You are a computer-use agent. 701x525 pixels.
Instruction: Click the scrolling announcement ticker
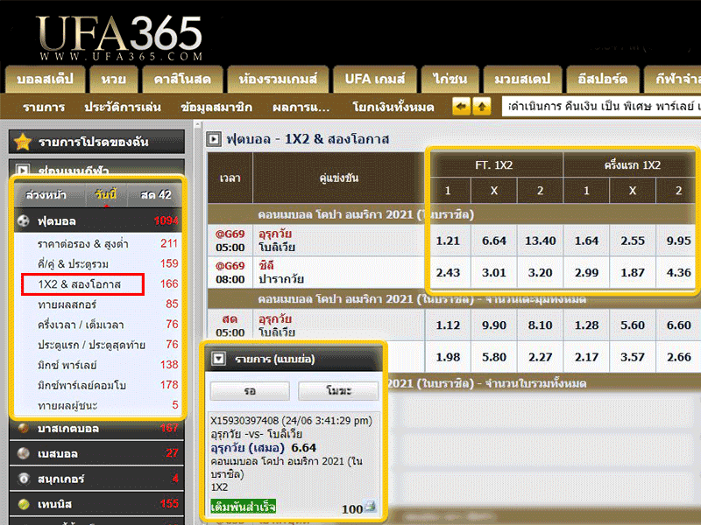601,107
